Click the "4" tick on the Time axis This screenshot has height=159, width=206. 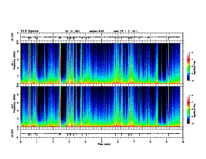click(86, 142)
